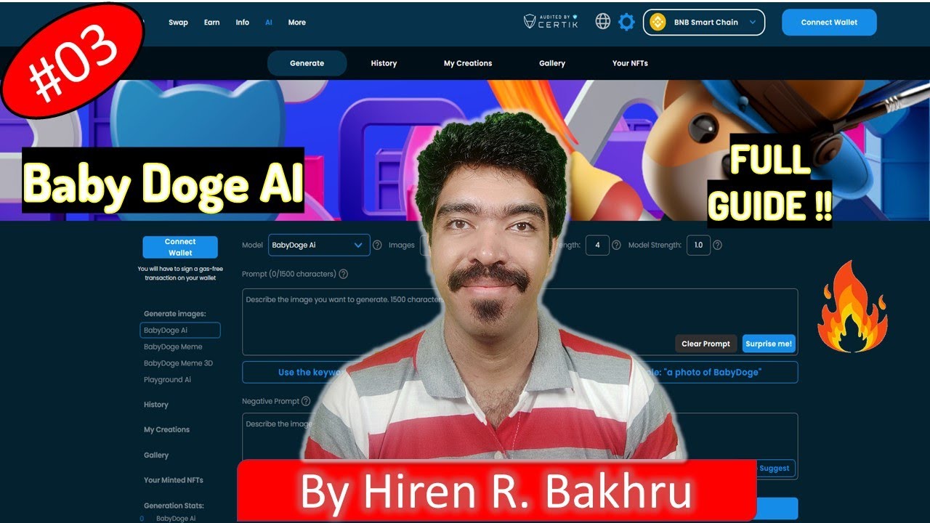
Task: Click the help icon next to Prompt label
Action: click(x=343, y=274)
